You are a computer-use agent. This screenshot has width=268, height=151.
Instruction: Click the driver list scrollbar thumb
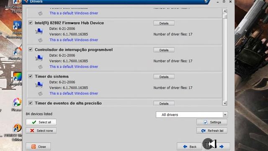(x=225, y=16)
